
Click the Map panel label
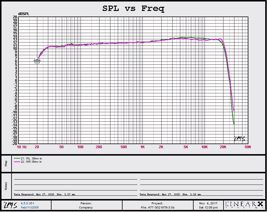[x=6, y=163]
